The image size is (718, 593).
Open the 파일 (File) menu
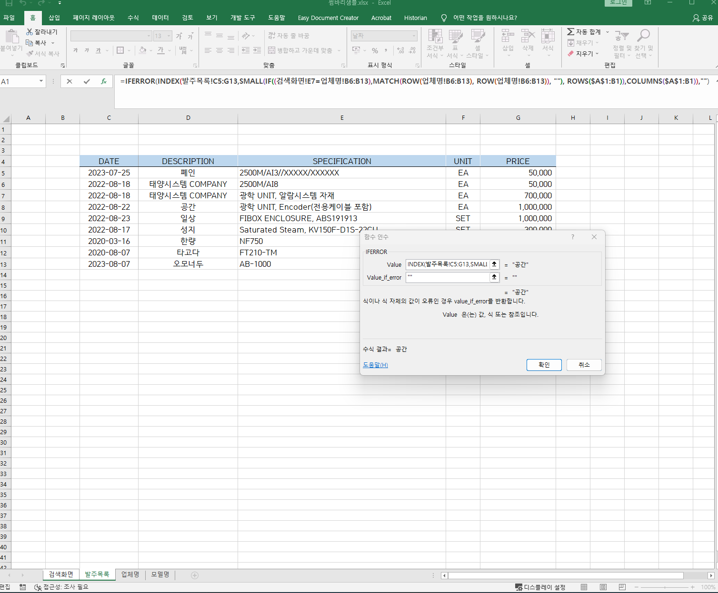(x=9, y=18)
